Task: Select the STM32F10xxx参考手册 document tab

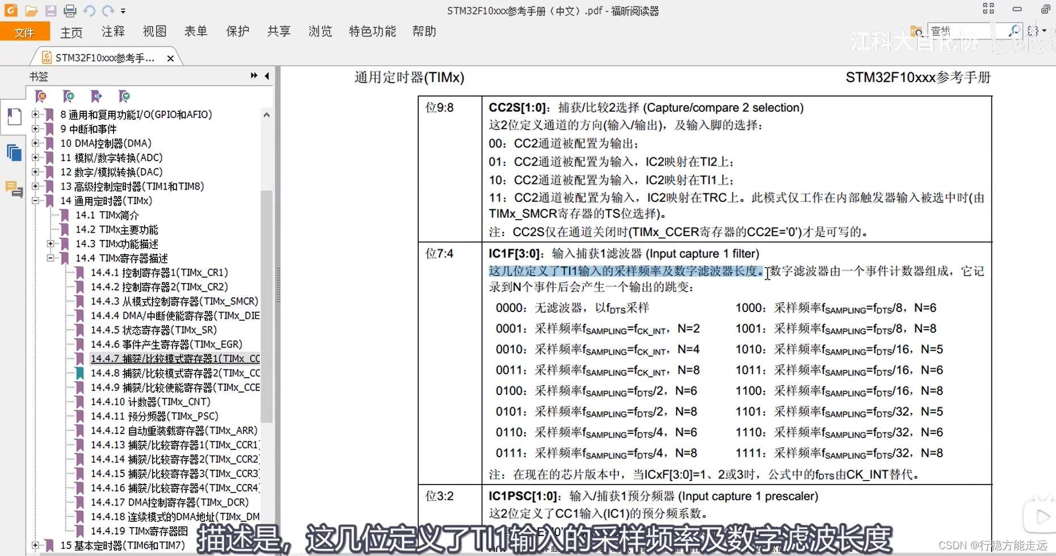Action: pyautogui.click(x=106, y=58)
